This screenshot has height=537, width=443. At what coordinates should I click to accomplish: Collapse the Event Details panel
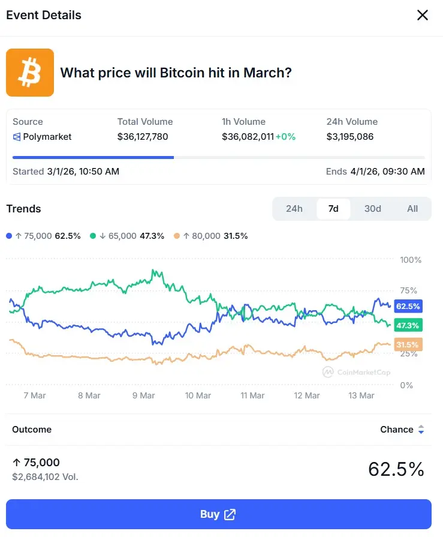(423, 15)
